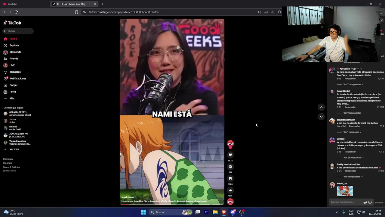
Task: Open the Terms & Policies footer link
Action: pyautogui.click(x=11, y=167)
